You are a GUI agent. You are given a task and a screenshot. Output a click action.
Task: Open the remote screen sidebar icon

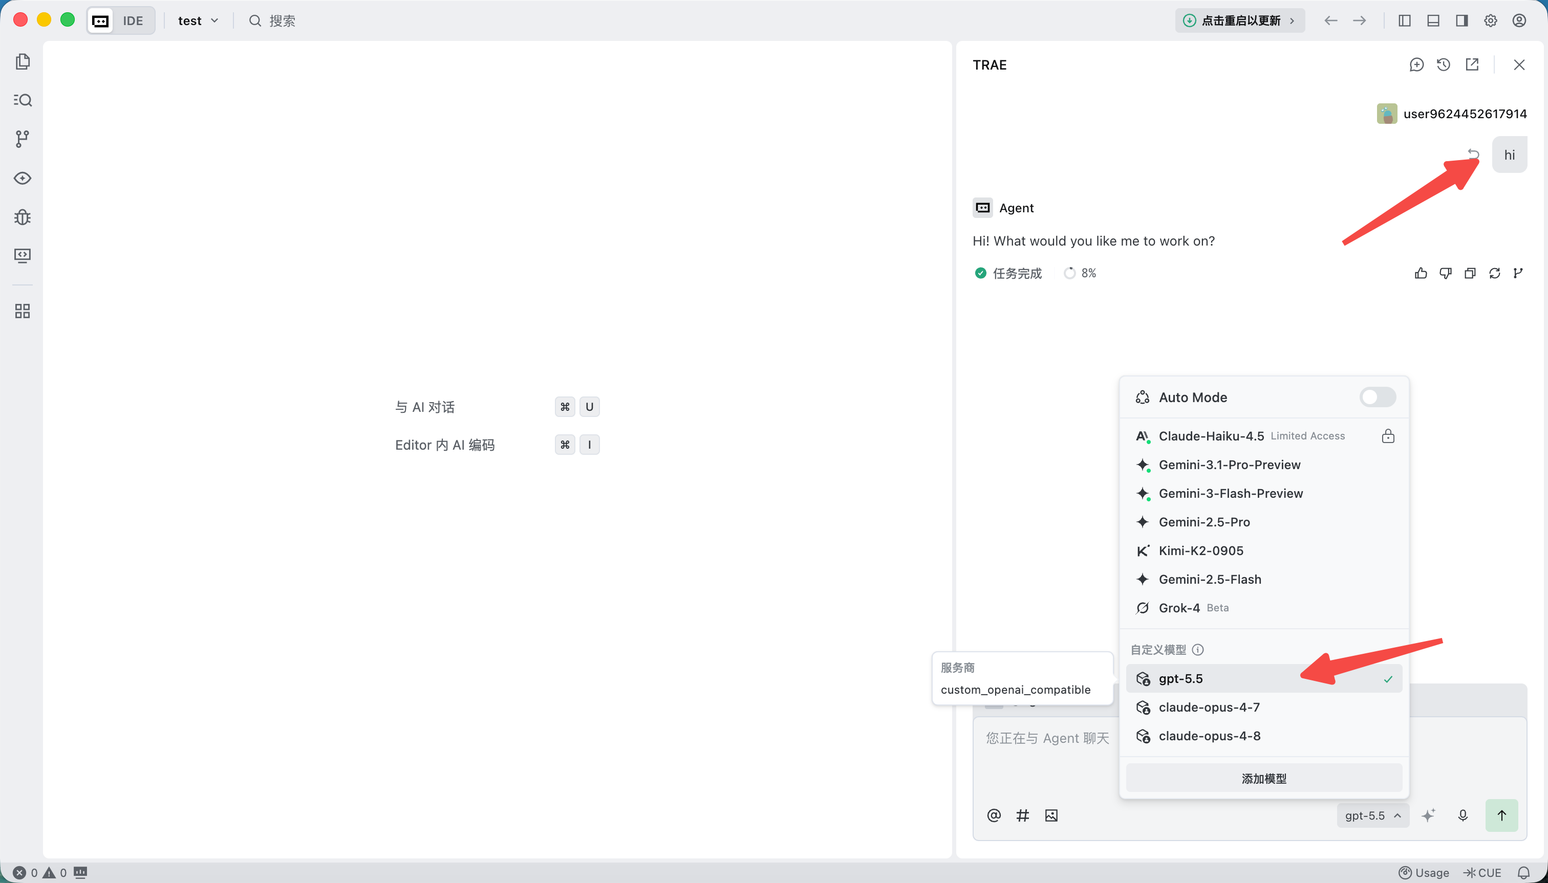point(23,255)
